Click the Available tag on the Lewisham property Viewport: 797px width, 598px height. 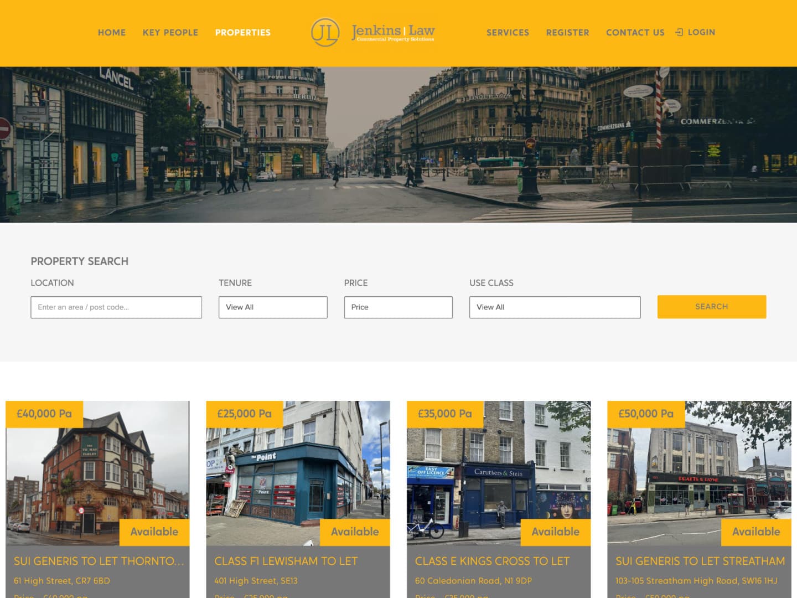pos(355,532)
